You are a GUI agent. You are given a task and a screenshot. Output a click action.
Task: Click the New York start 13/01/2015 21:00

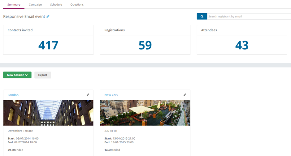coord(124,138)
